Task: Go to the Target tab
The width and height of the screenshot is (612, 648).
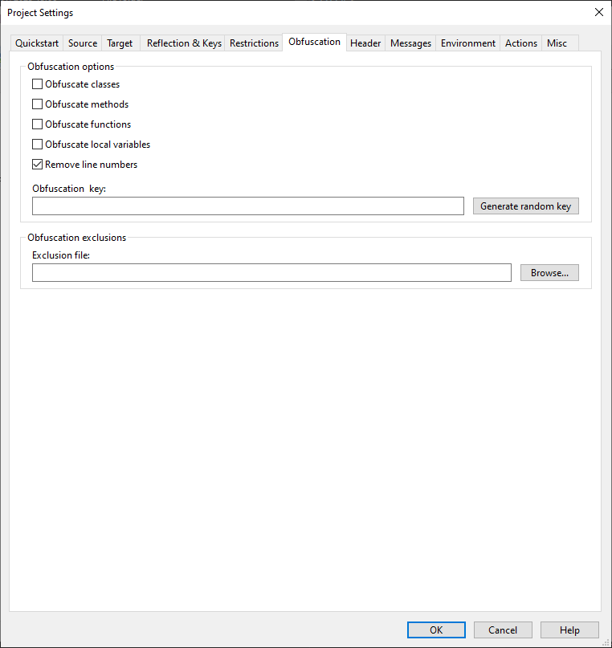Action: [x=120, y=43]
